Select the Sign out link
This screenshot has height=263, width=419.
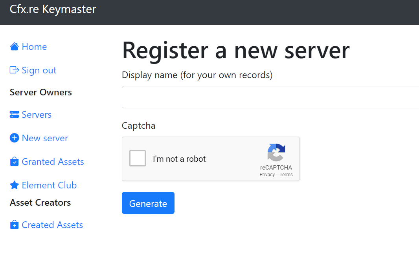(39, 70)
